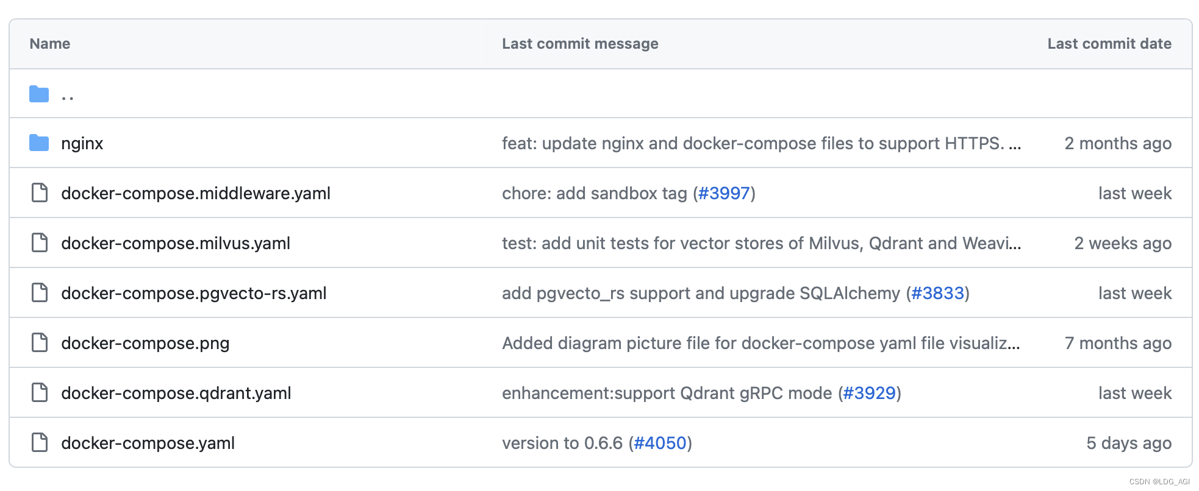Open the nginx folder
Screen dimensions: 1199x491
coord(82,144)
